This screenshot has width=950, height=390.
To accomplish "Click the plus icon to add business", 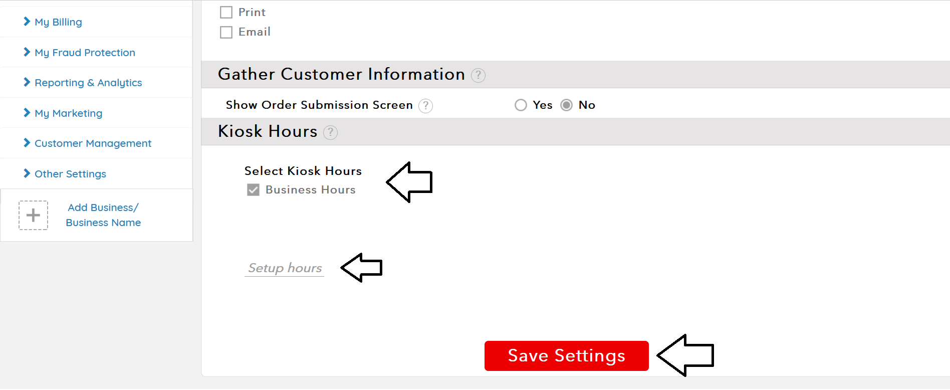I will (x=33, y=215).
